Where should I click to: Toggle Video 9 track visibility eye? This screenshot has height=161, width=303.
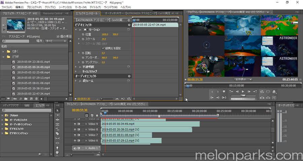click(75, 124)
